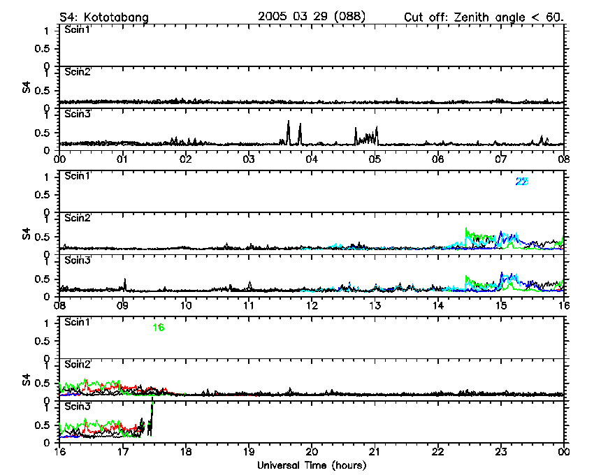Click the hour tick label "23"
Screen dimensions: 594x475
pyautogui.click(x=501, y=452)
